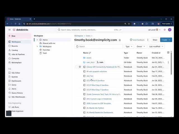Open the user_docs Git folder

coord(90,62)
